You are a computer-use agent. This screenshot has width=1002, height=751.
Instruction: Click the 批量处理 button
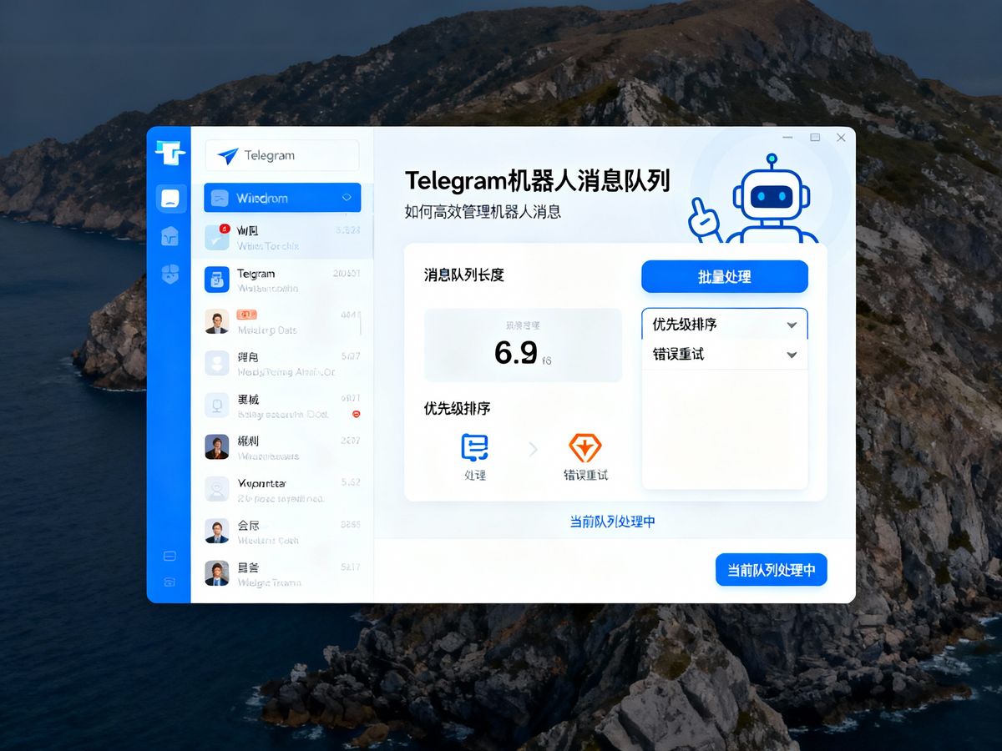point(724,277)
